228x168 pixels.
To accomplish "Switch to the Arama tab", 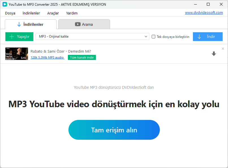I will (84, 24).
